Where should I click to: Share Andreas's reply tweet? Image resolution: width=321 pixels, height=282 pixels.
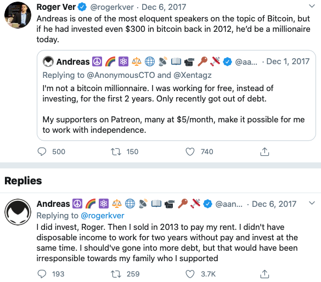[x=264, y=274]
